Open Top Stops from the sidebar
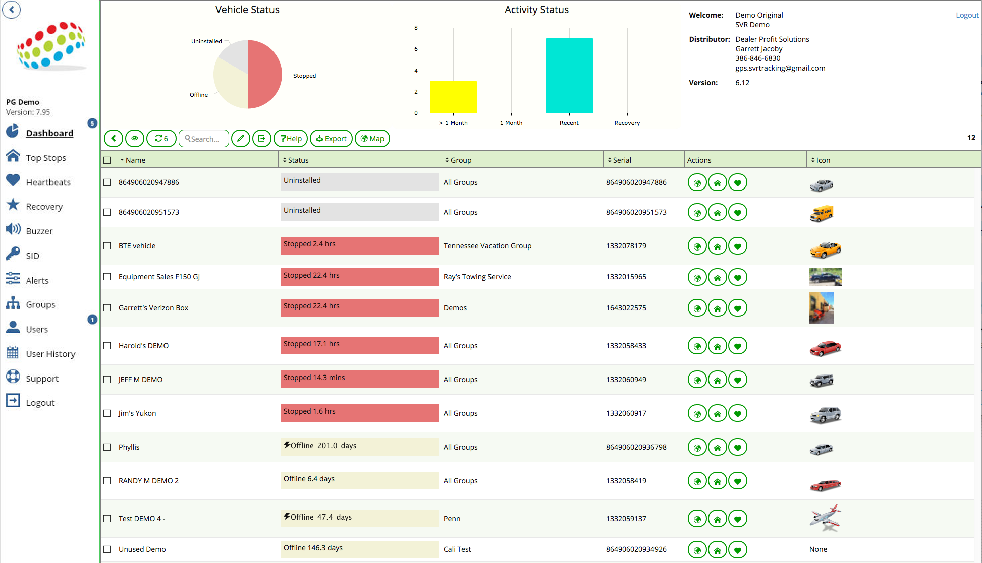This screenshot has height=563, width=982. tap(46, 157)
